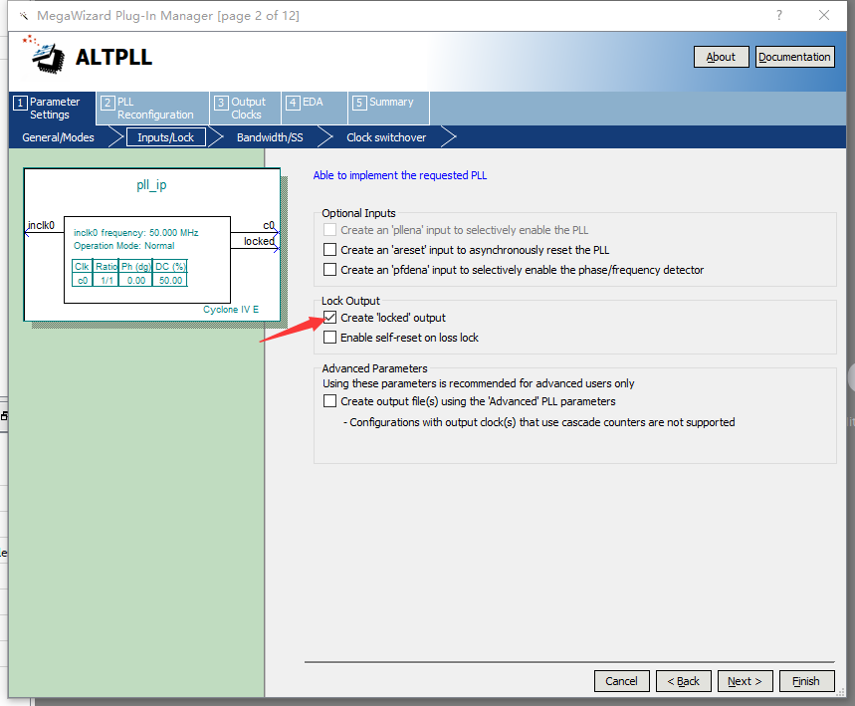Viewport: 855px width, 706px height.
Task: Click the help question mark in title bar
Action: click(x=779, y=15)
